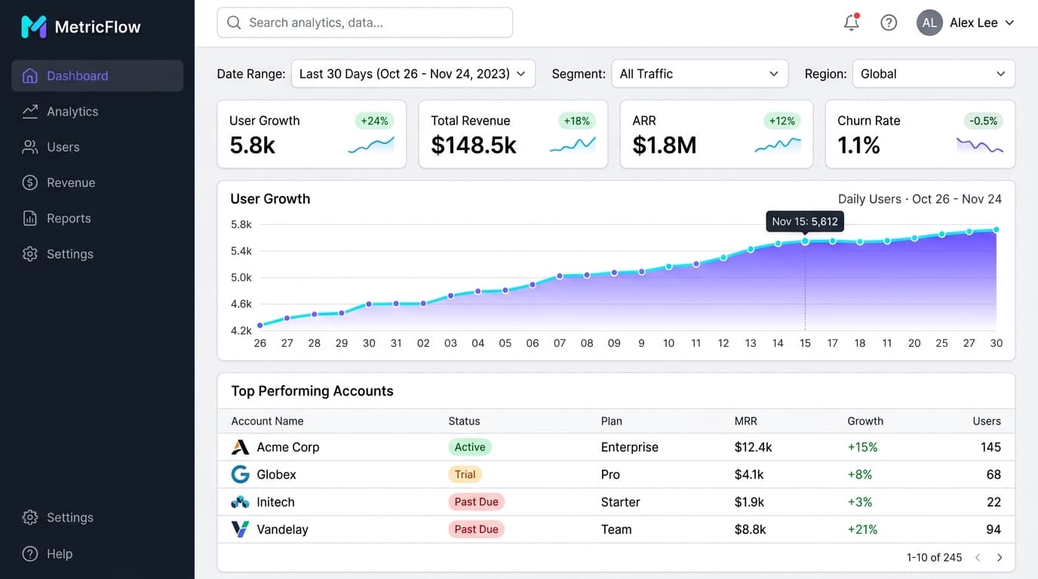Open notifications via the bell icon
1038x579 pixels.
[852, 23]
